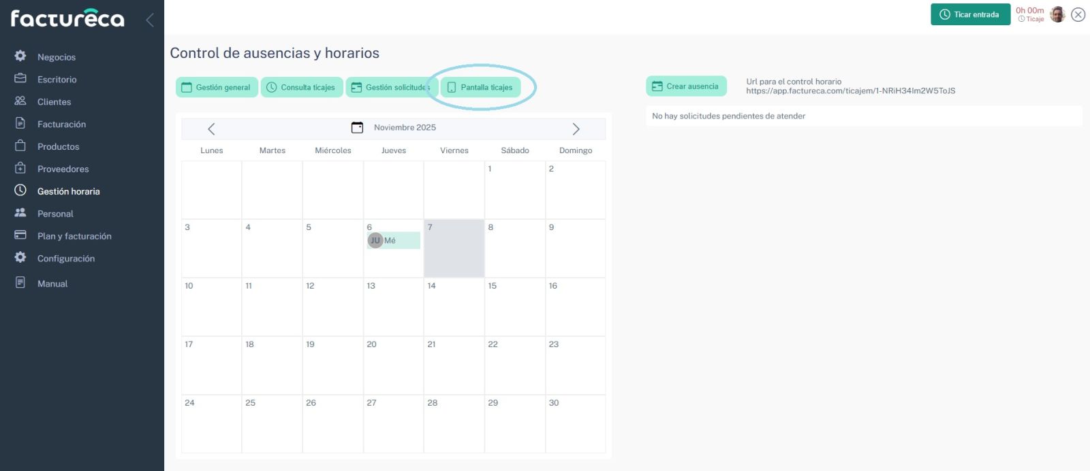Image resolution: width=1090 pixels, height=471 pixels.
Task: Open the JU absence event on day 6
Action: [x=393, y=240]
